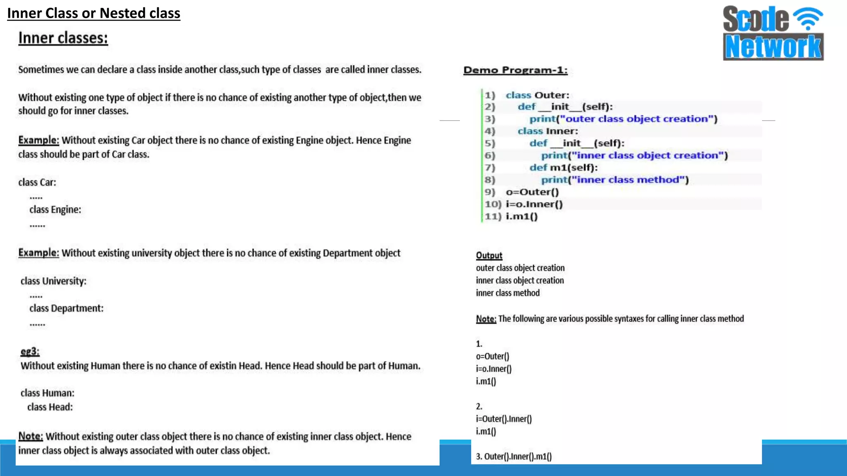Select code line 'class Inner:'

tap(548, 131)
